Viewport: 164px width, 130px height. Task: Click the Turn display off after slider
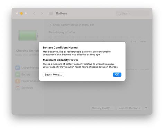94,37
